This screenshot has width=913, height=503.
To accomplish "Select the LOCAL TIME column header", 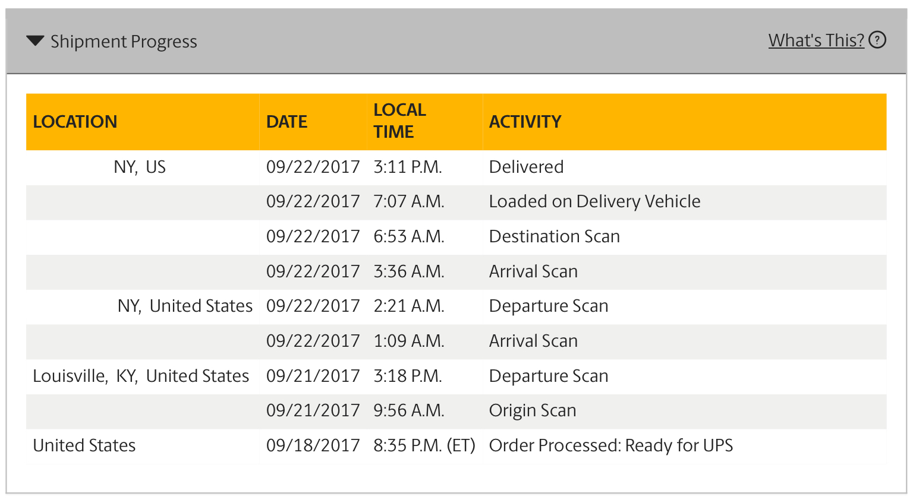I will 399,121.
